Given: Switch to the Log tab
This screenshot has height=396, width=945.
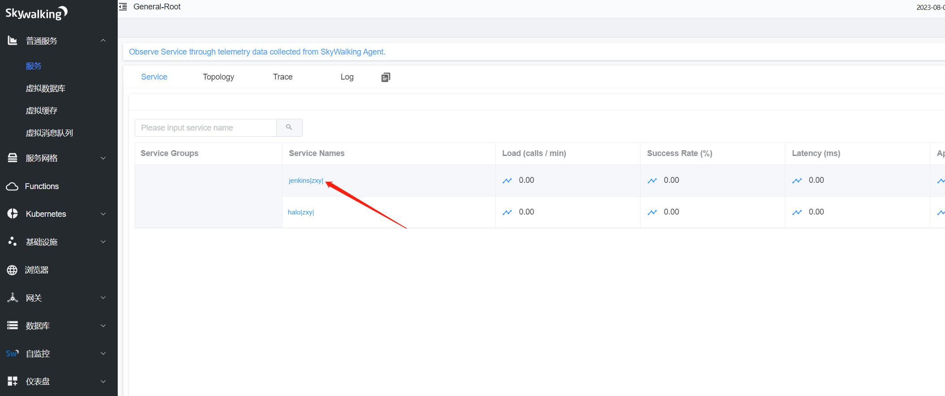Looking at the screenshot, I should (x=347, y=77).
